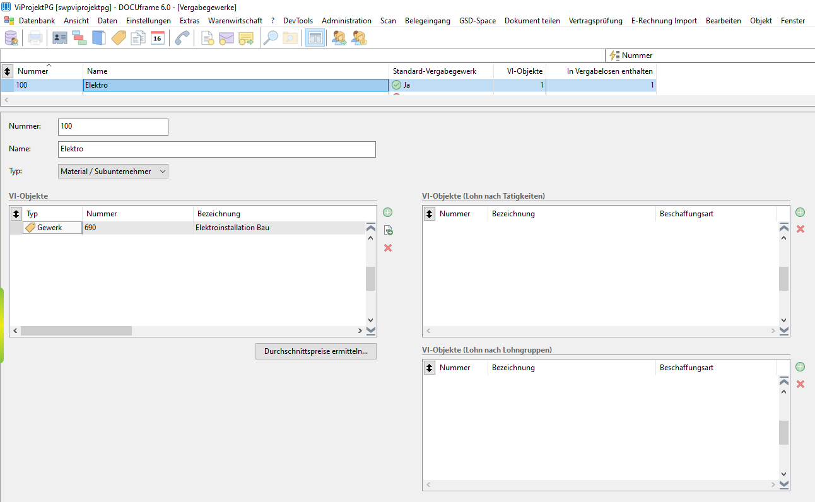
Task: Remove entry from Lohn nach Tätigkeiten list
Action: 800,229
